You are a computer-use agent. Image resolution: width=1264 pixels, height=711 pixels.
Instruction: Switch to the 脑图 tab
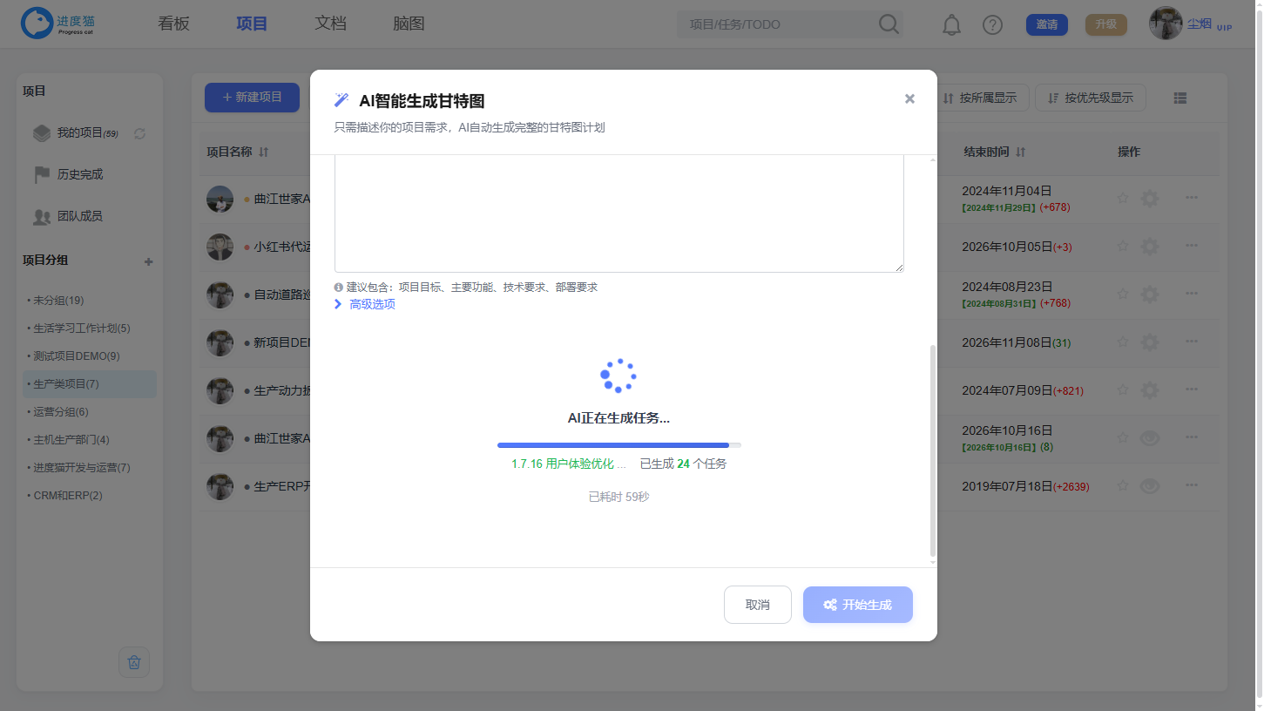[x=409, y=24]
